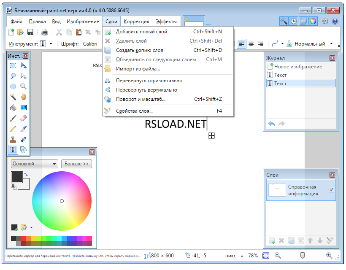Swap primary and secondary colors

click(x=26, y=175)
